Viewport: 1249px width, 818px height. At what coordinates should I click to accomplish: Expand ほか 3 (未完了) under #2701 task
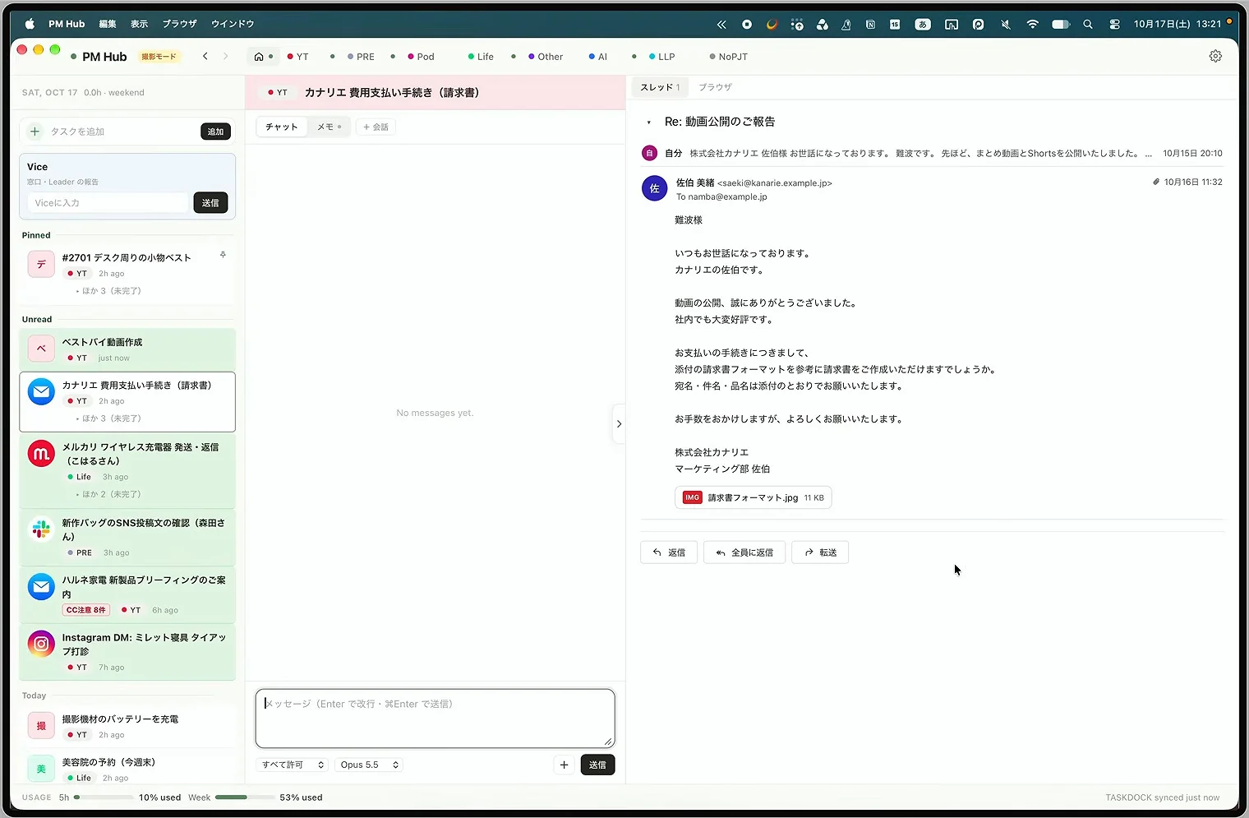[109, 291]
